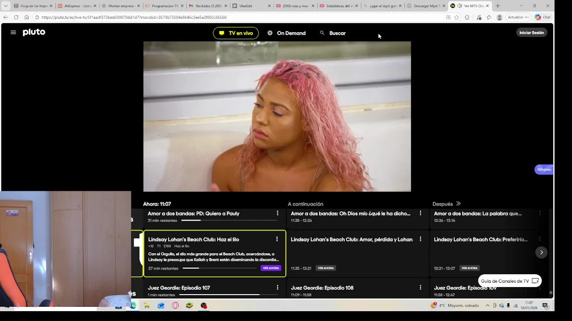The width and height of the screenshot is (572, 321).
Task: Switch to Programacion TV tab
Action: pos(165,6)
